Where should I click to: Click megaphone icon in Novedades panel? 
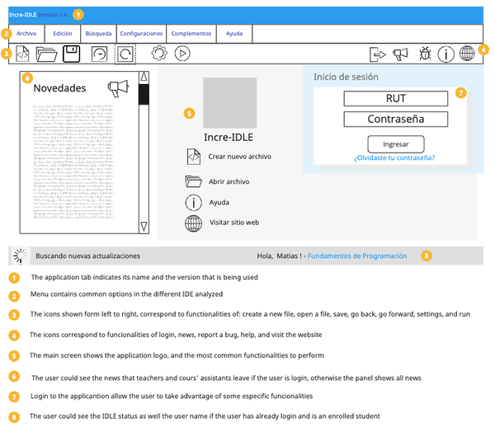tap(118, 88)
